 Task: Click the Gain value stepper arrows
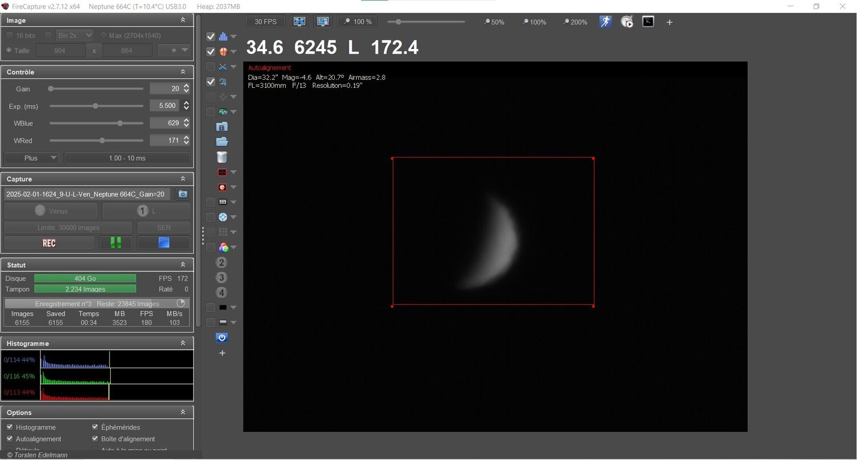point(186,88)
